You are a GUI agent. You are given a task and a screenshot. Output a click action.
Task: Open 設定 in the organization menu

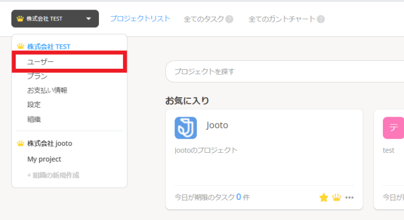point(34,104)
